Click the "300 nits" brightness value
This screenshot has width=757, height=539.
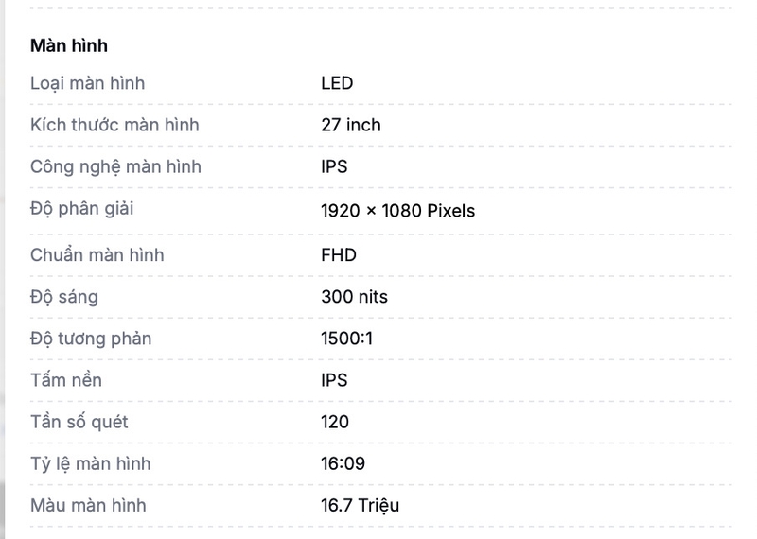(354, 297)
